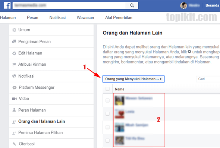The width and height of the screenshot is (220, 148).
Task: Select Orang dan Halaman Lain in sidebar
Action: tap(51, 121)
